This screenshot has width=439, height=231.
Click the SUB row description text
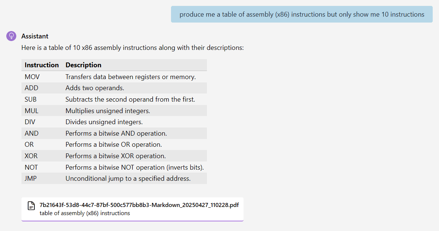[x=130, y=99]
